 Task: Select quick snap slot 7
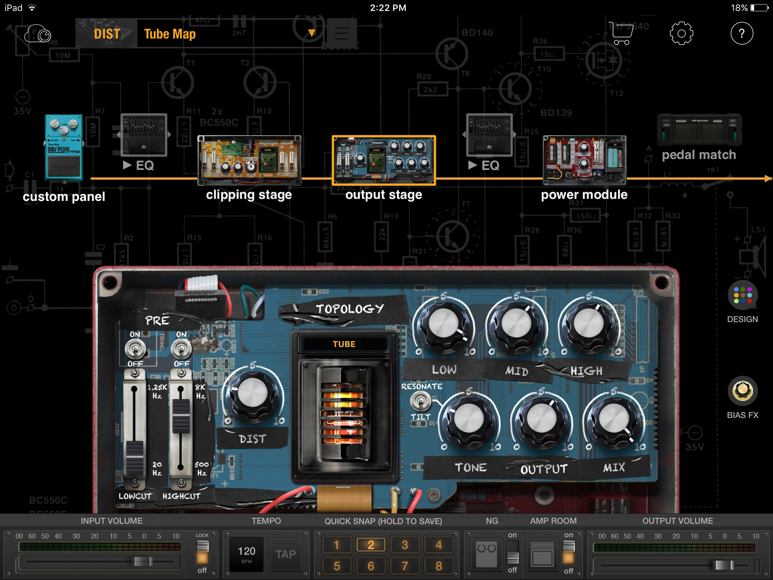(405, 566)
